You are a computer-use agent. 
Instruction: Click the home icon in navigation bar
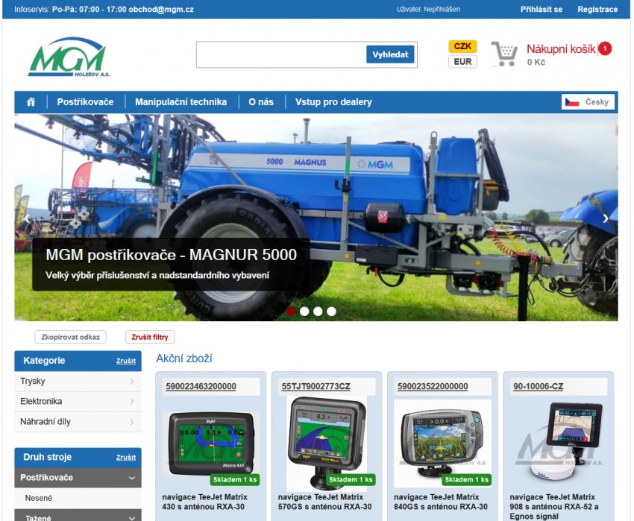31,102
